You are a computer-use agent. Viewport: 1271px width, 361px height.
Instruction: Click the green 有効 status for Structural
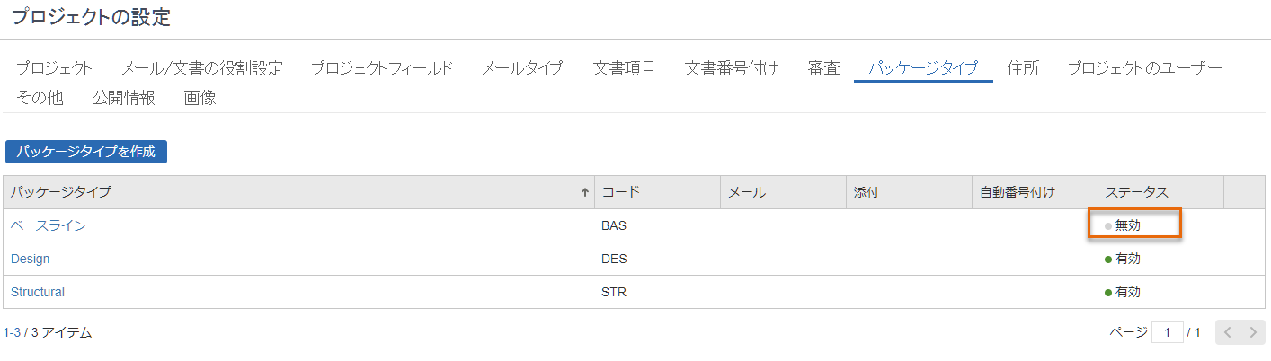click(1123, 292)
